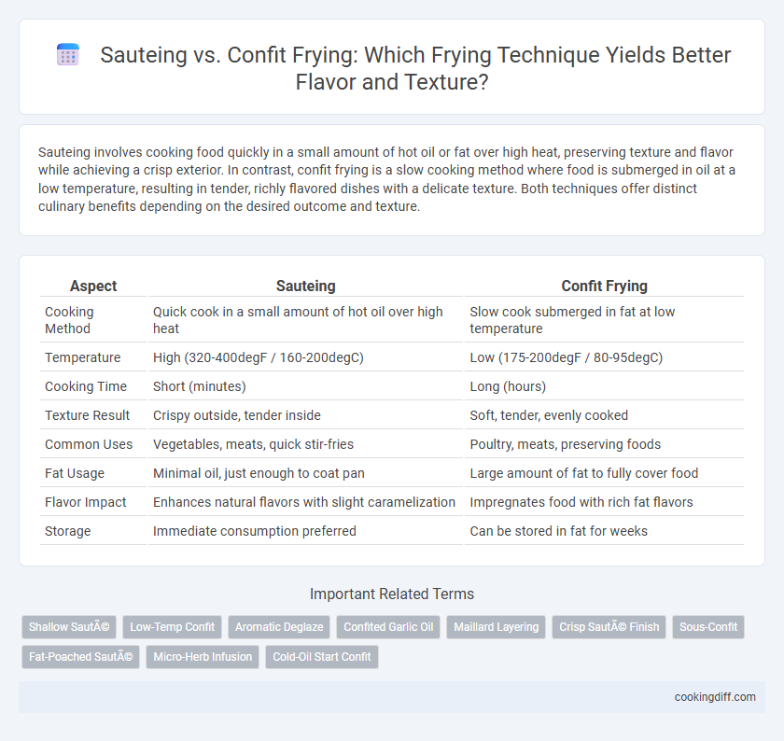Select the Flavor Impact row label
The image size is (784, 741).
coord(86,502)
